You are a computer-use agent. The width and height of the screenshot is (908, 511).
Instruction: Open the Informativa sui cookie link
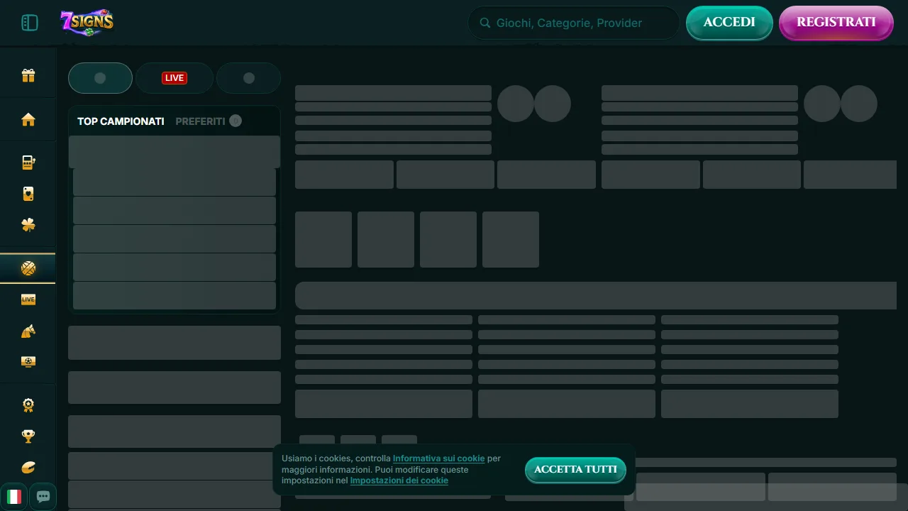pyautogui.click(x=438, y=458)
